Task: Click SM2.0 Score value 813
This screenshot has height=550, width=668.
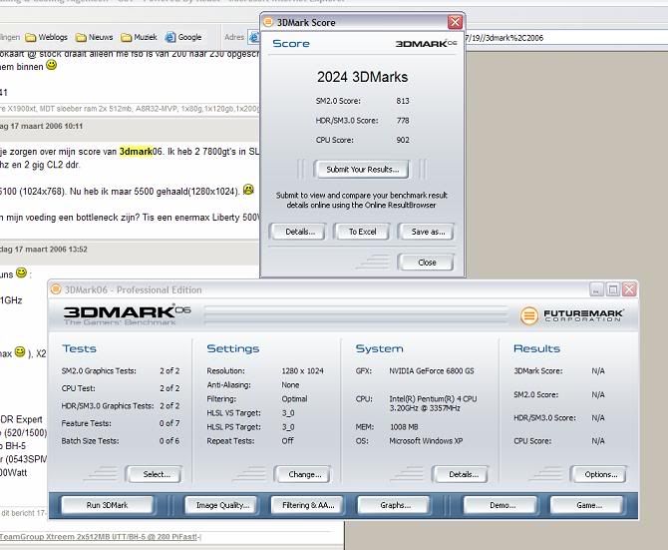Action: tap(403, 101)
